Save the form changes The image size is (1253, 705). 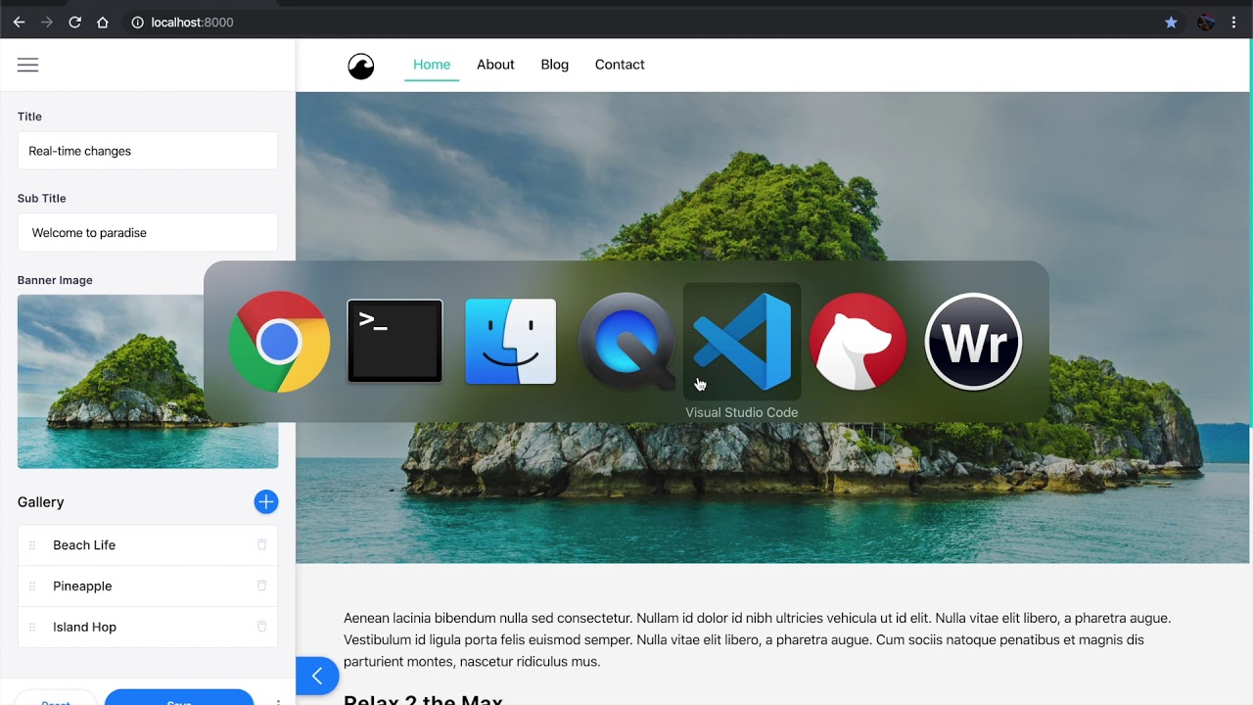[179, 697]
